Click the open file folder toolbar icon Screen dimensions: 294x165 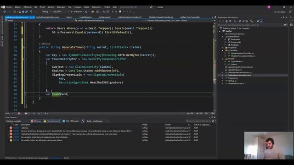pos(20,11)
